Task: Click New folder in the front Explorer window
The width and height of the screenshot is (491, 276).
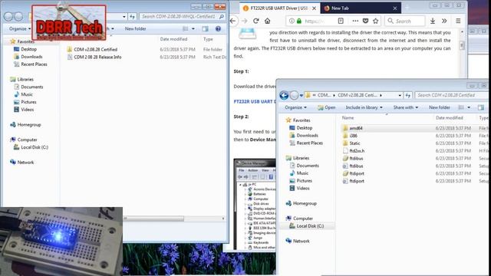Action: click(440, 107)
